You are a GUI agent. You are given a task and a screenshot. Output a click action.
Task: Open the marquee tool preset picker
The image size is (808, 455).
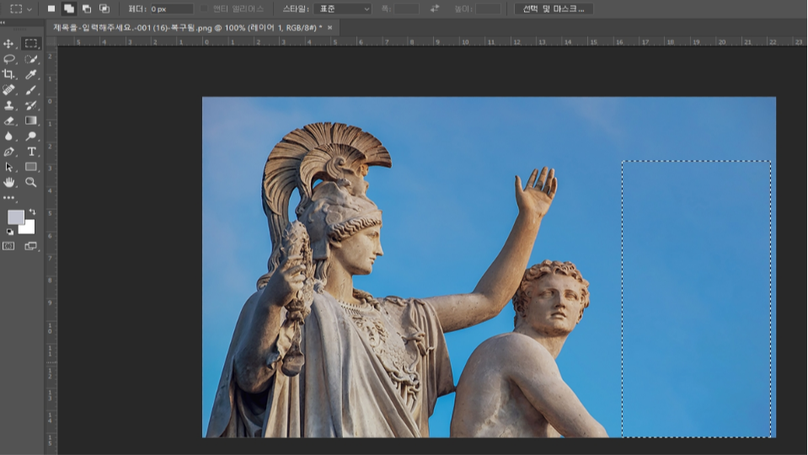pos(21,8)
